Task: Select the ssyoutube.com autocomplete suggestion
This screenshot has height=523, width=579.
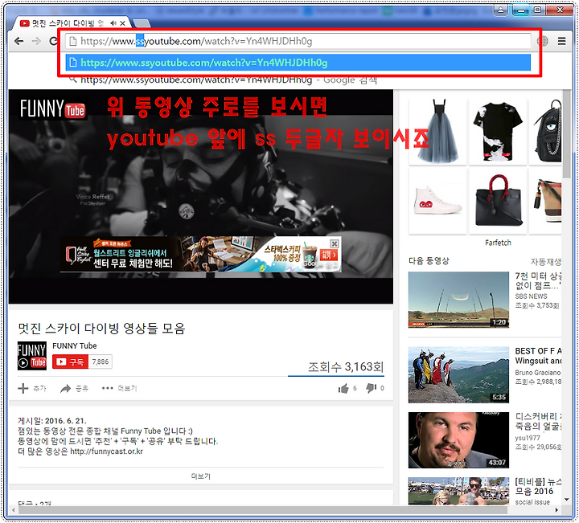Action: coord(298,63)
